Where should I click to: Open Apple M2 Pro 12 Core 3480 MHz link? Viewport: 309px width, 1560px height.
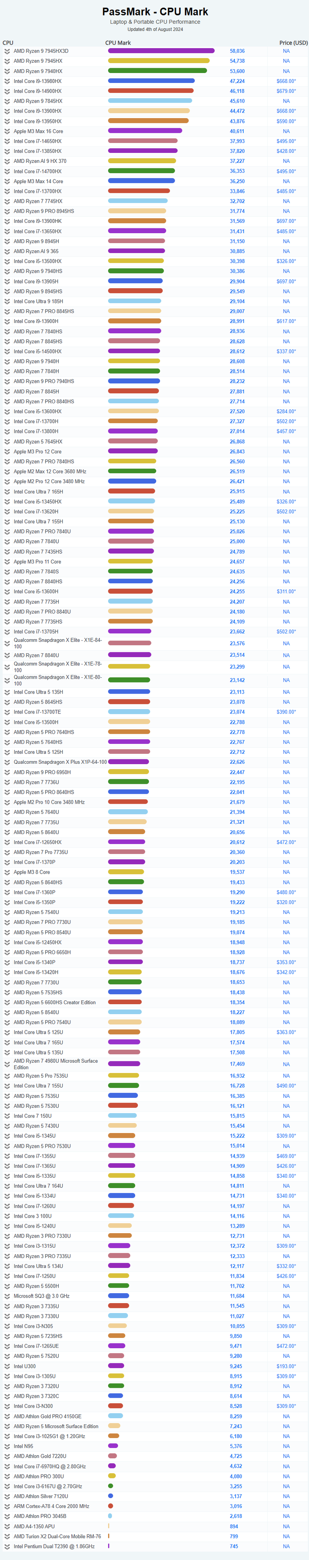click(x=49, y=481)
